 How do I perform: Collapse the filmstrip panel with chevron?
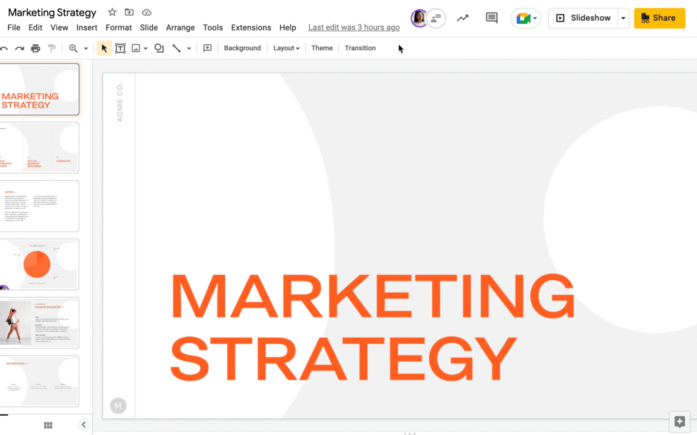tap(83, 425)
